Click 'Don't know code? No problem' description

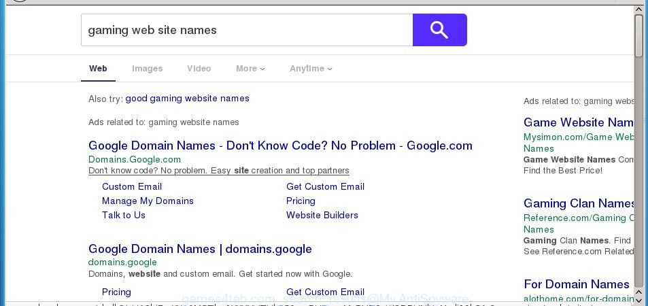click(x=219, y=171)
